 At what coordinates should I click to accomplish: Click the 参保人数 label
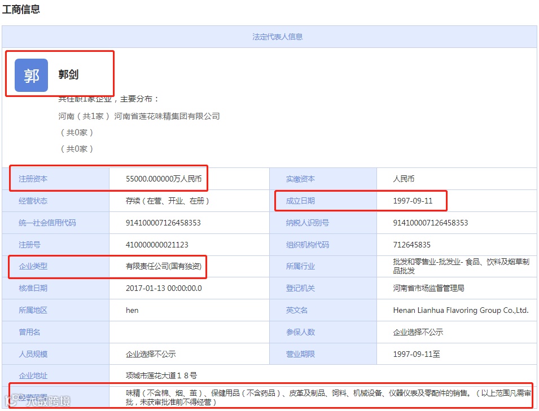pos(300,332)
